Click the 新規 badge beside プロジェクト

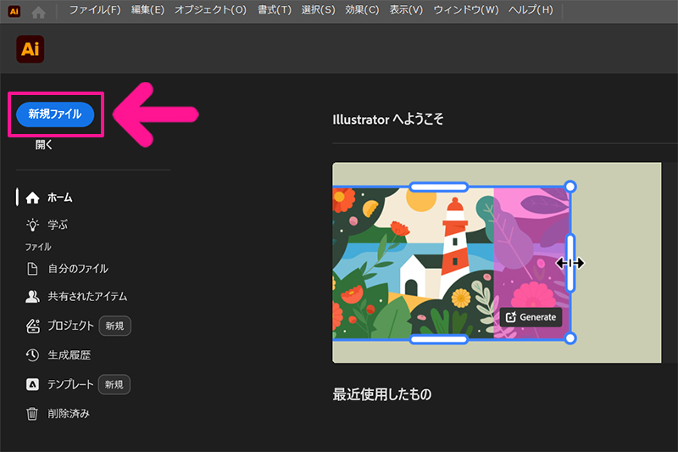pyautogui.click(x=115, y=326)
